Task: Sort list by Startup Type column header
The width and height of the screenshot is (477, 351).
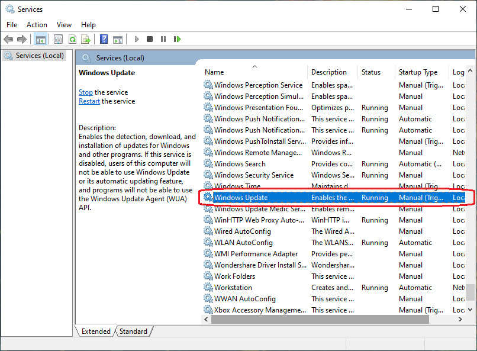Action: click(x=418, y=72)
